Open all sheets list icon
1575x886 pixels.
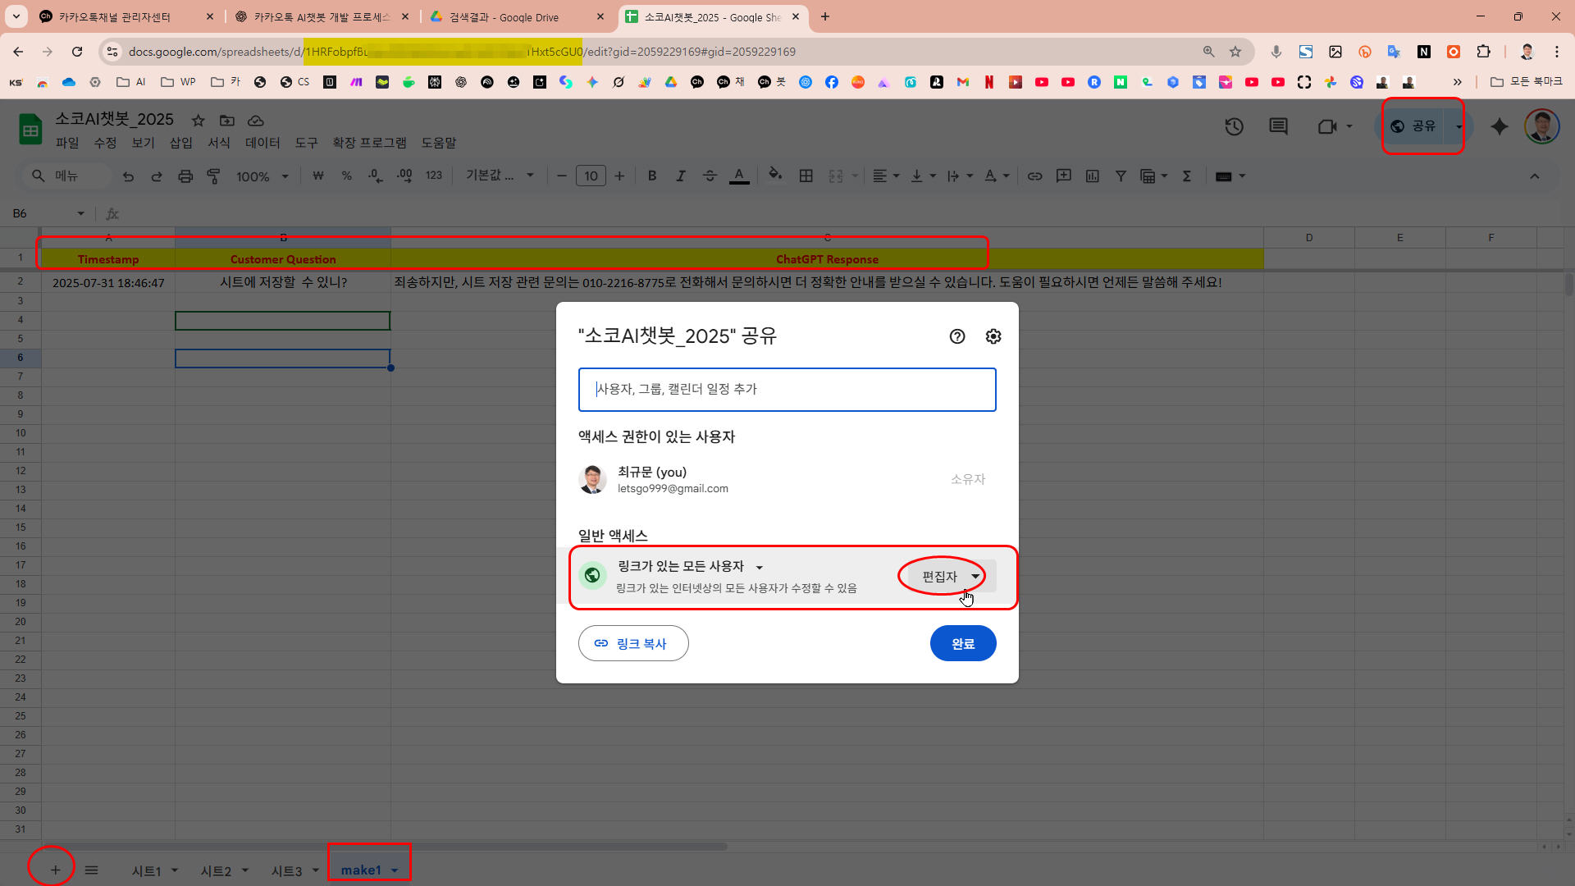pos(91,870)
